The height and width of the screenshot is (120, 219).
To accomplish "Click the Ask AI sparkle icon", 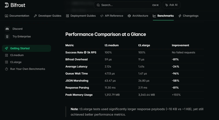I will coord(166,5).
